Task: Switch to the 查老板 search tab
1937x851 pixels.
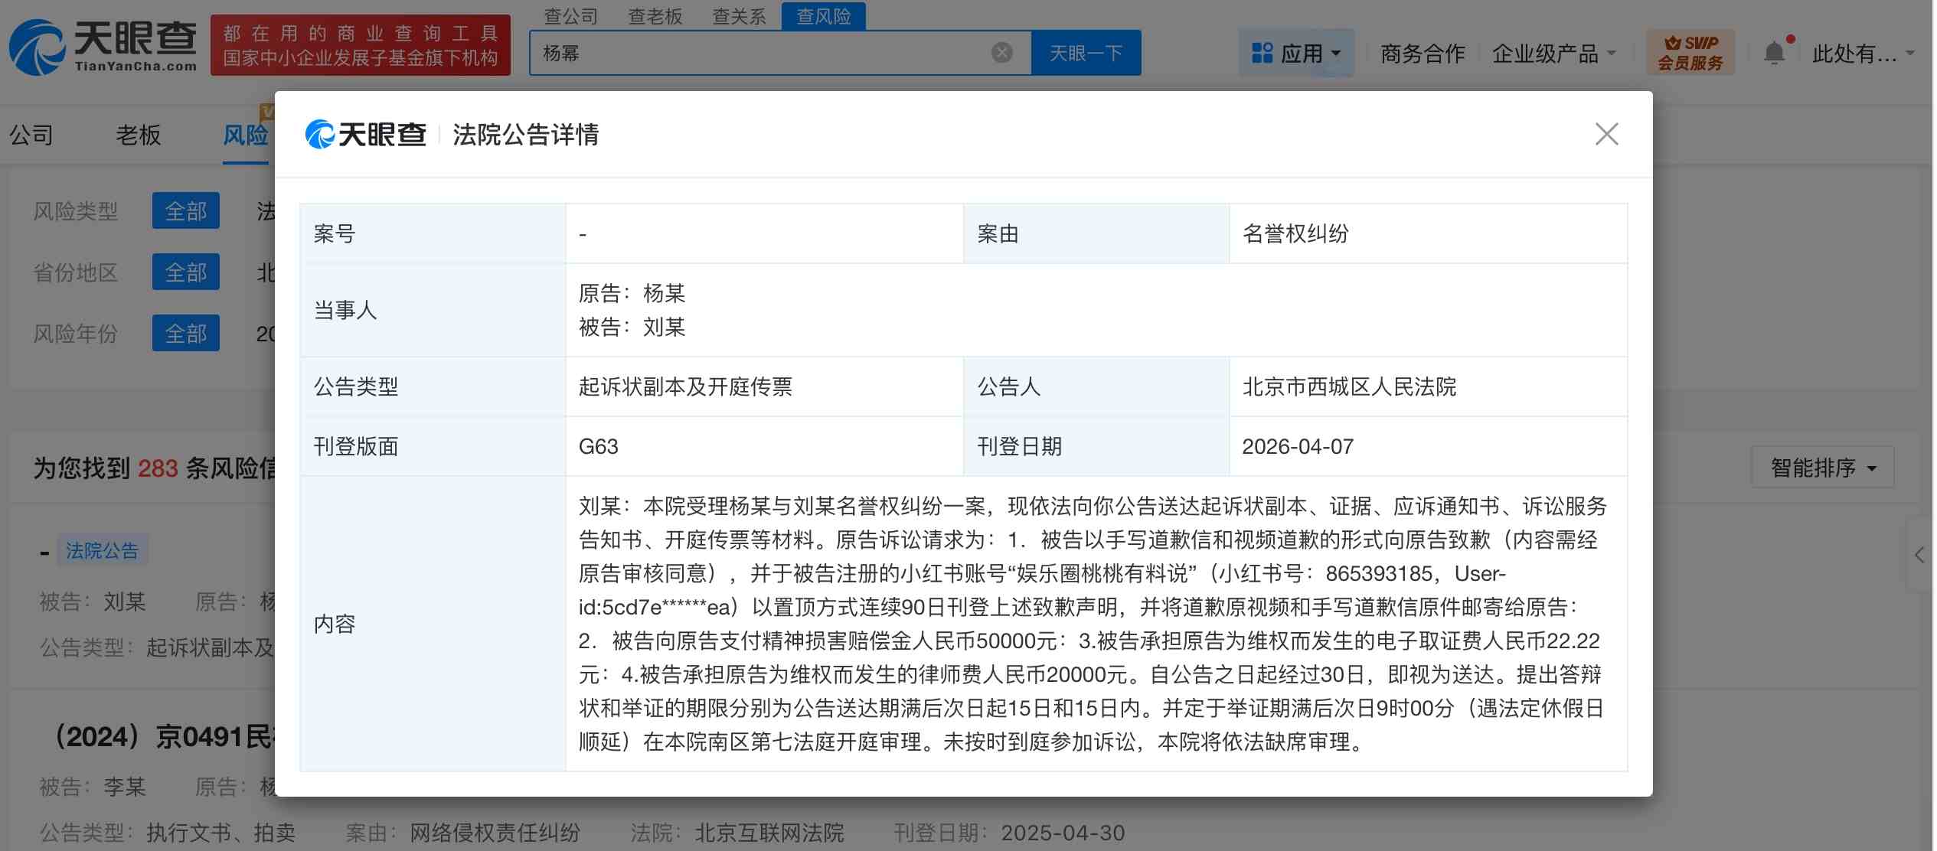Action: click(655, 15)
